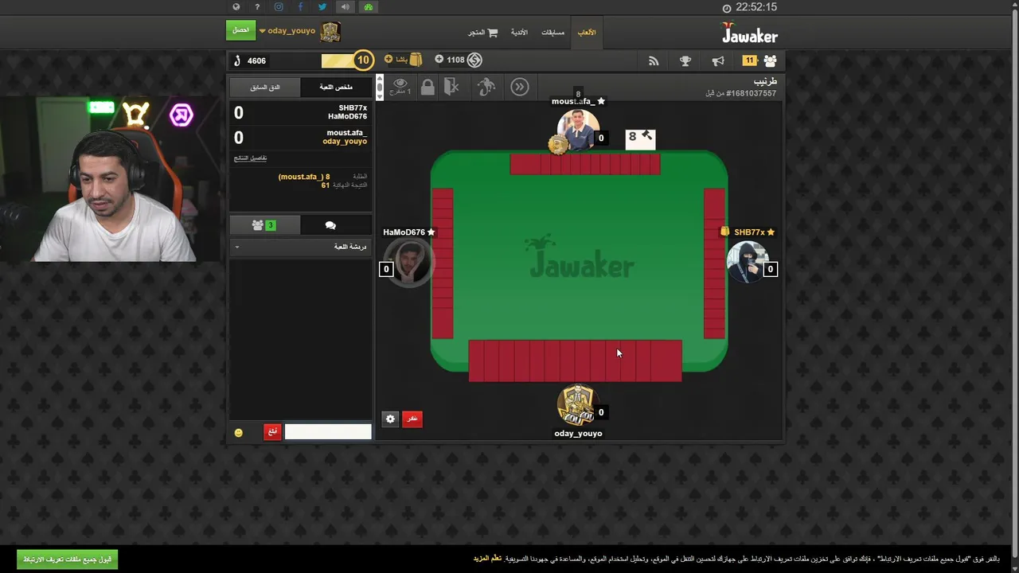Image resolution: width=1019 pixels, height=573 pixels.
Task: Open the تعلم المزيد learn more link
Action: (x=487, y=559)
